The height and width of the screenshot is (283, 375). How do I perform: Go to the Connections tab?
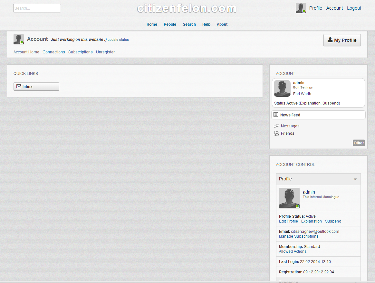(53, 52)
